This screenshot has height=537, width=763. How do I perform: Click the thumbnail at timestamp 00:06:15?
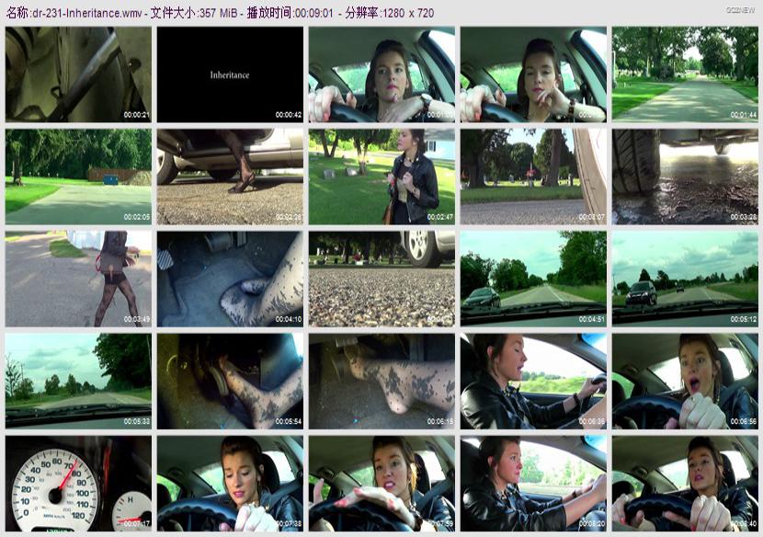381,381
